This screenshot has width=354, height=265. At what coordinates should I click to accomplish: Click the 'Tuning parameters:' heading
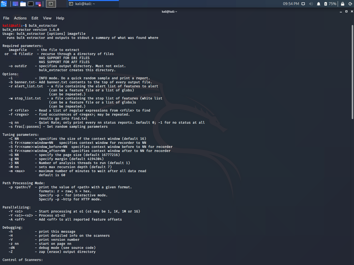pyautogui.click(x=21, y=135)
